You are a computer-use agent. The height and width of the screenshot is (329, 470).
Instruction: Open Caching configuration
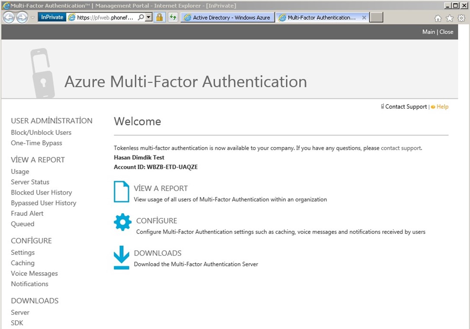[23, 263]
